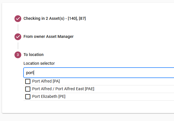
Task: Select 'Port Alfred [PA]' option text
Action: (46, 81)
